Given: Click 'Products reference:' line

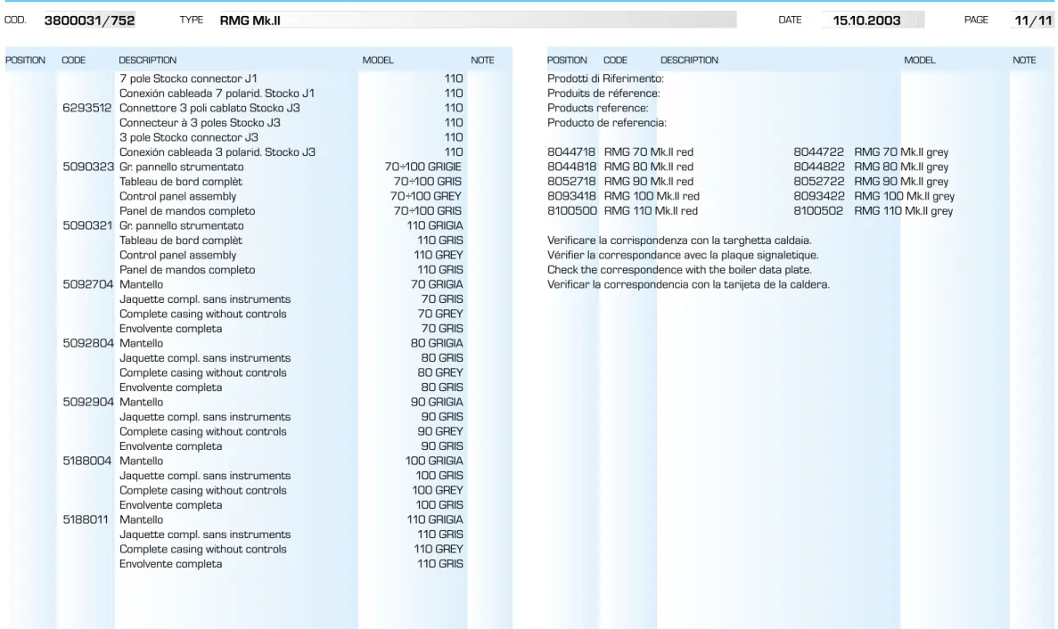Looking at the screenshot, I should click(597, 108).
